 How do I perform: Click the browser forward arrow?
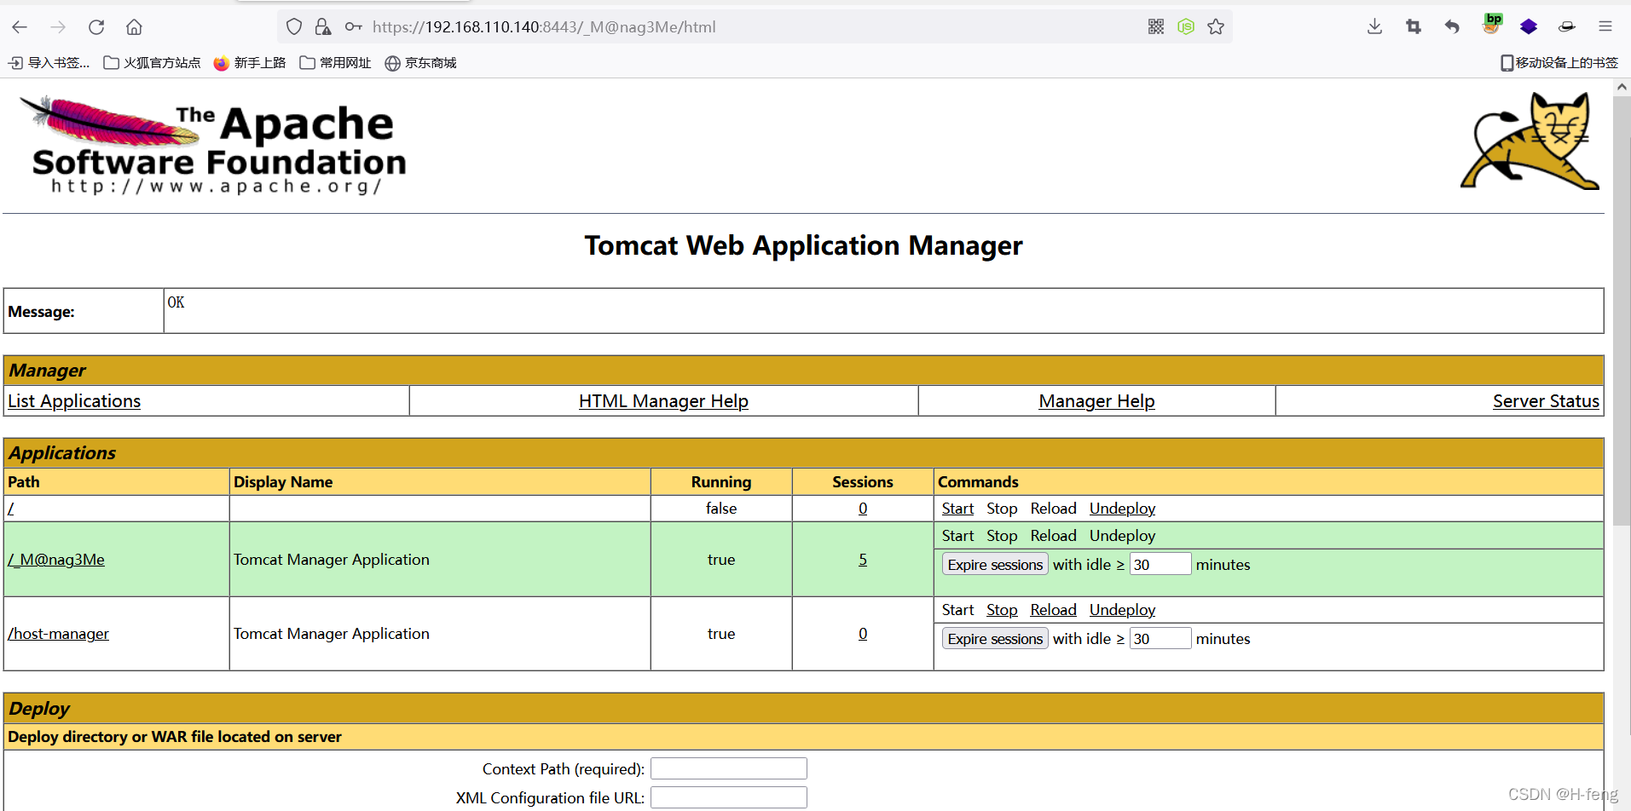58,27
